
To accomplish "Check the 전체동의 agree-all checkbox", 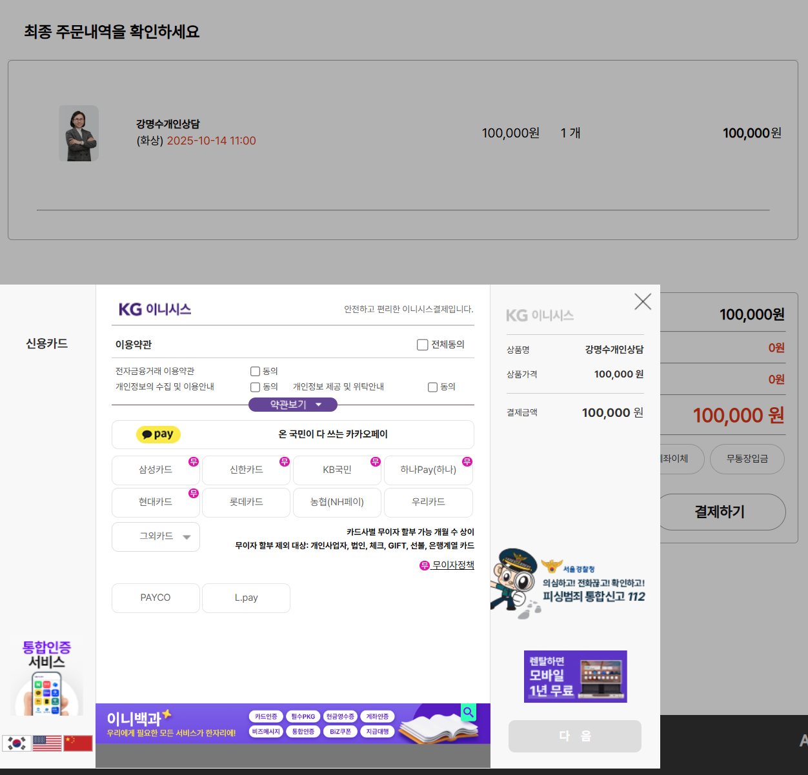I will (423, 345).
